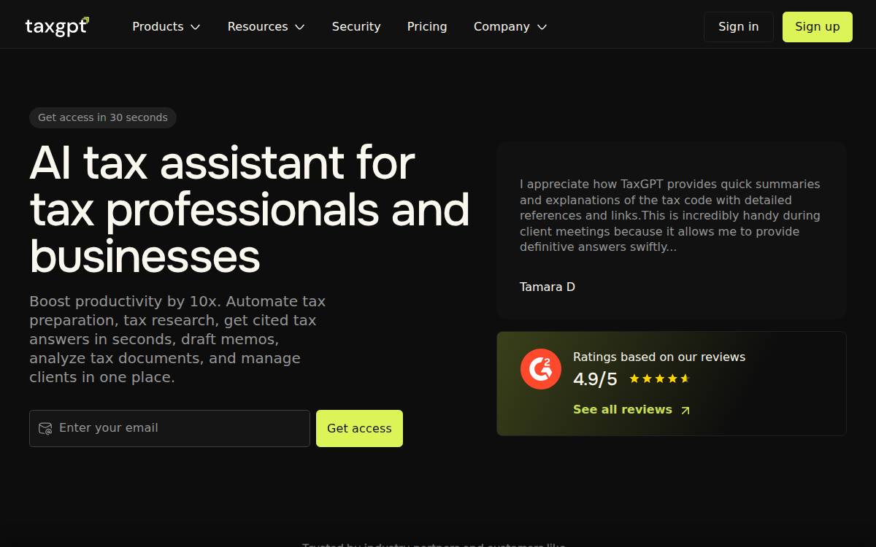Image resolution: width=876 pixels, height=547 pixels.
Task: Click the Boost productivity by 10x paragraph
Action: (x=177, y=339)
